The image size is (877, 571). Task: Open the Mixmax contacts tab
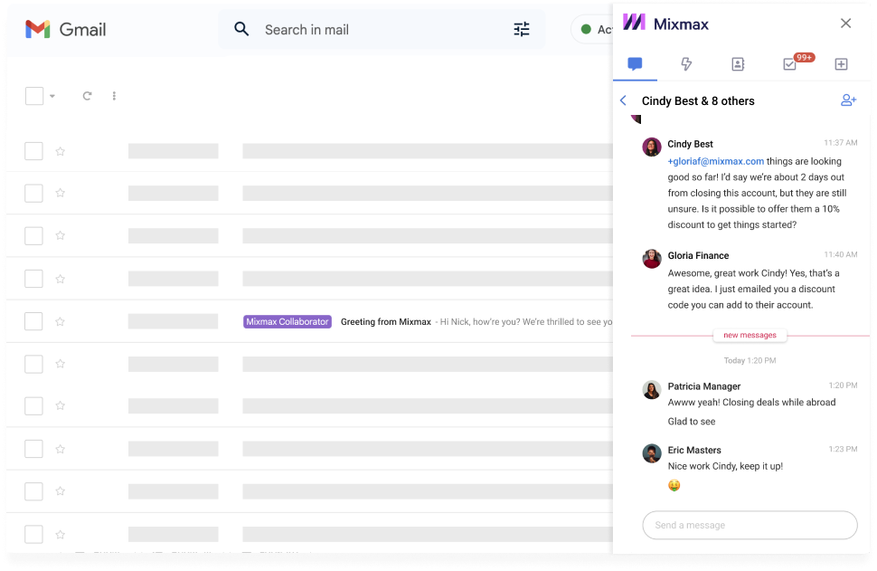pos(738,64)
